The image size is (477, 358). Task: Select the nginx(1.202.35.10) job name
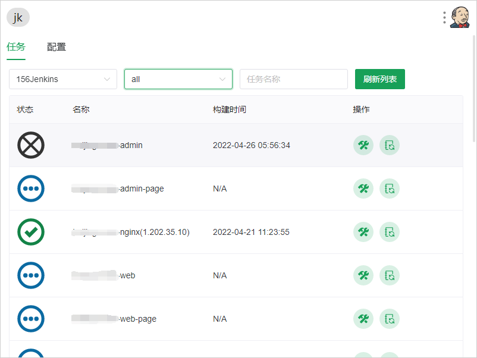tap(130, 232)
